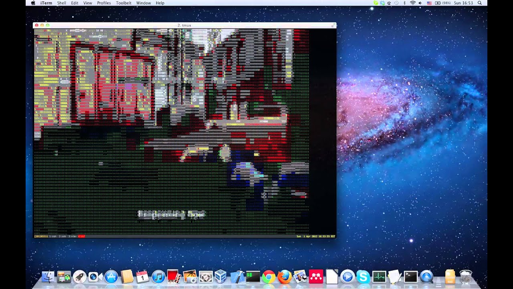Image resolution: width=513 pixels, height=289 pixels.
Task: Open QuickTime-style blue play icon in Dock
Action: pos(347,277)
